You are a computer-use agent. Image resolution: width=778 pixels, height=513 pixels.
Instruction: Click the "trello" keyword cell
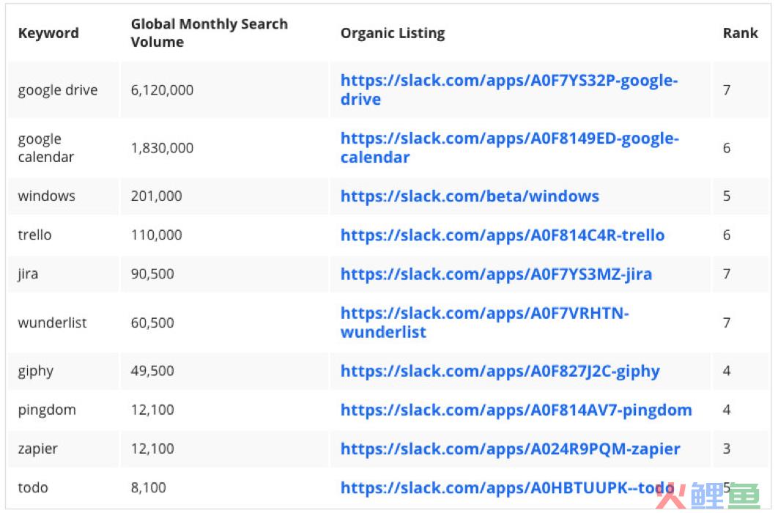[x=34, y=235]
